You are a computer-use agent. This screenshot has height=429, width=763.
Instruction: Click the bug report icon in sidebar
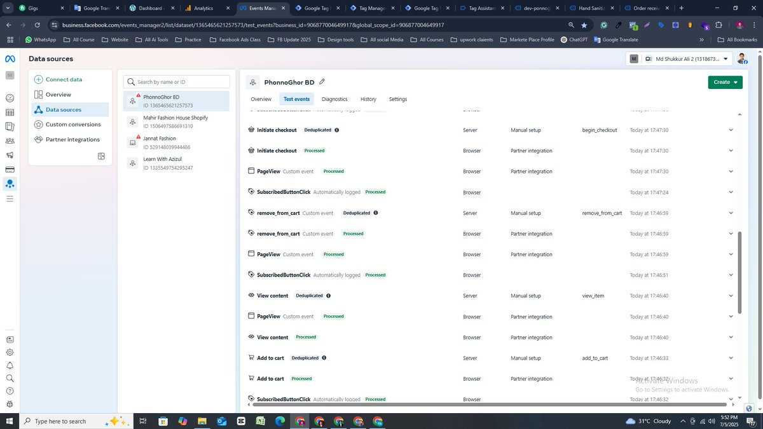pos(10,404)
